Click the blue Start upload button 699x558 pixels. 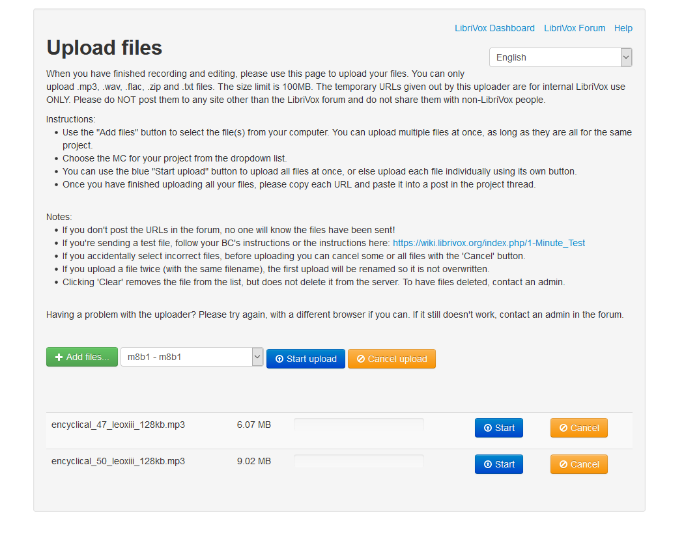(x=306, y=359)
